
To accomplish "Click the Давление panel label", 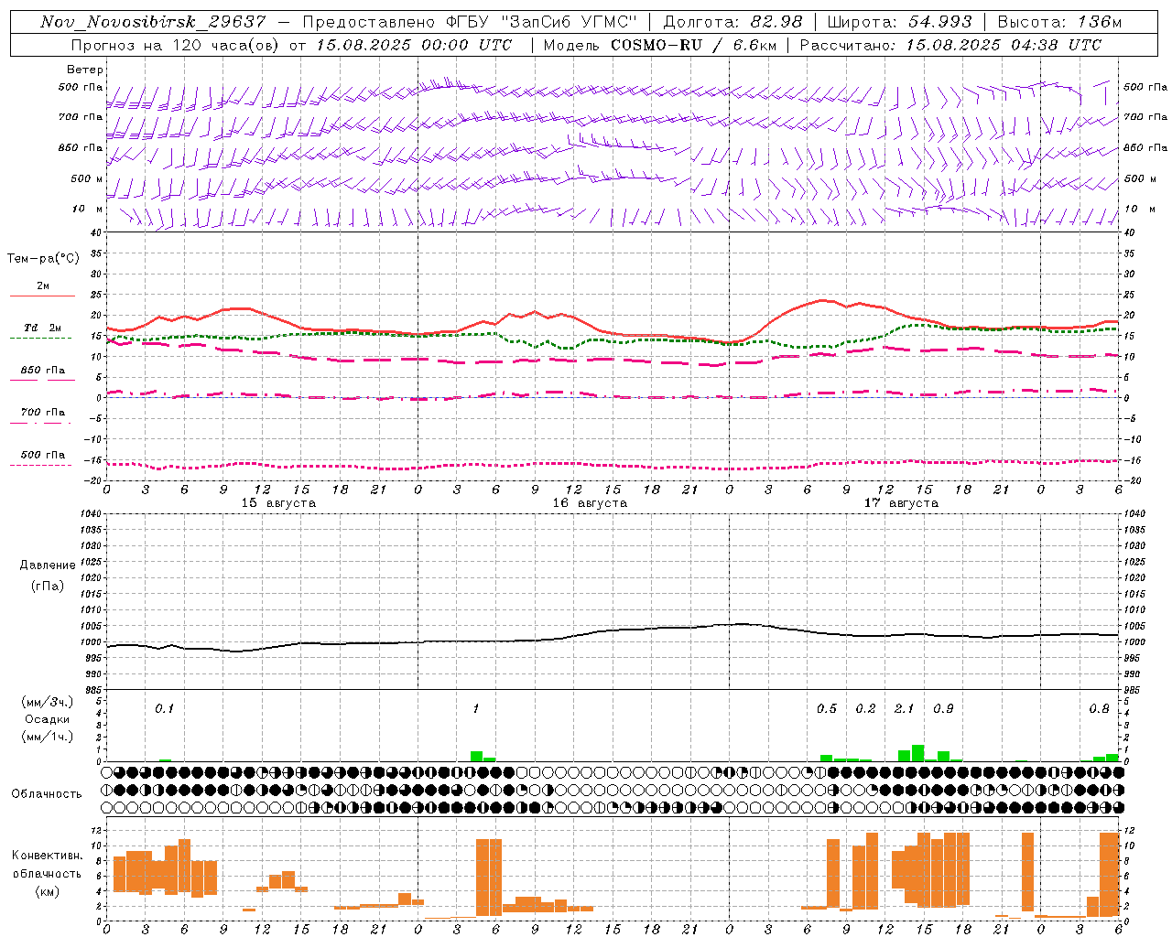I will click(x=48, y=565).
